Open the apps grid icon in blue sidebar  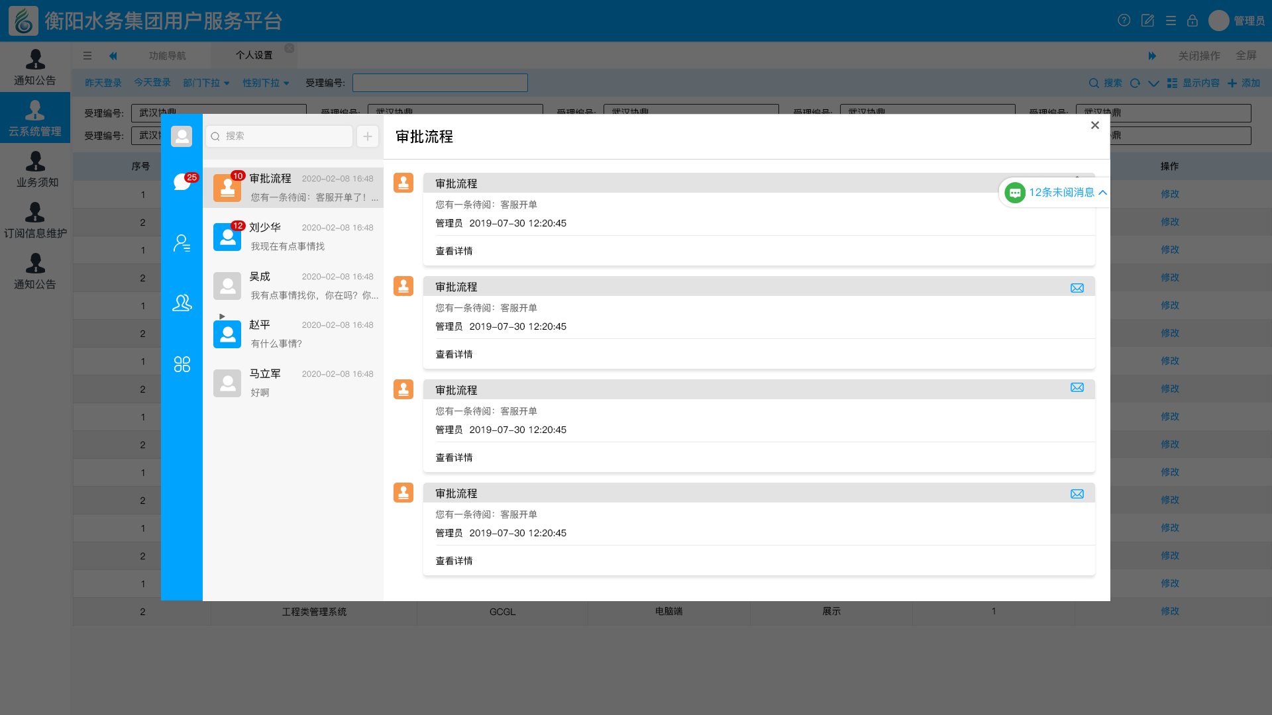[x=182, y=364]
